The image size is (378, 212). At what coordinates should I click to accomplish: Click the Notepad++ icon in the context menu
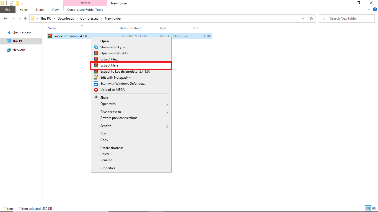tap(96, 78)
